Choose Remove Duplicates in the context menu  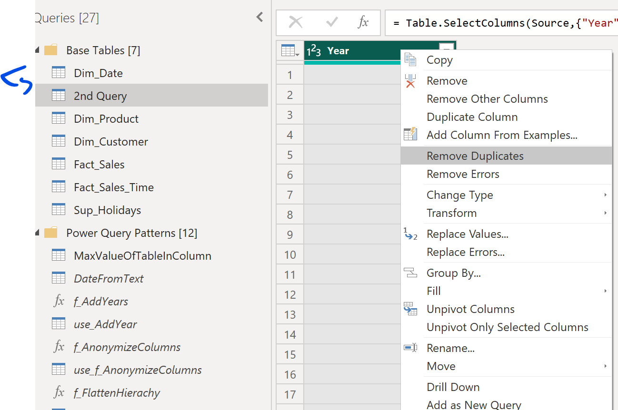pyautogui.click(x=506, y=156)
